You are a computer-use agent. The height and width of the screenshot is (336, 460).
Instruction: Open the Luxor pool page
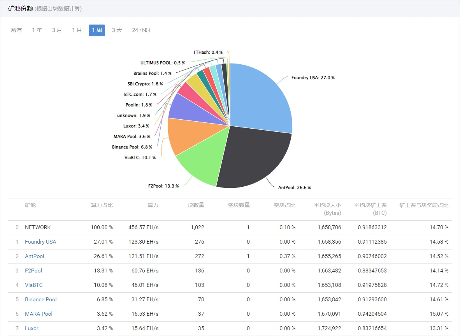[x=31, y=328]
